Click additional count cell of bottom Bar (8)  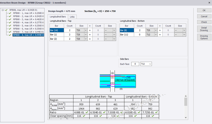pos(168,30)
